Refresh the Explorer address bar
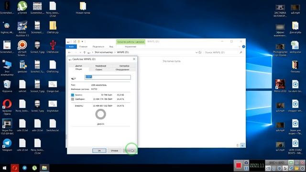306x172 pixels. coord(200,53)
